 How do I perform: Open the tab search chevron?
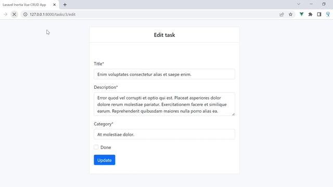point(299,4)
